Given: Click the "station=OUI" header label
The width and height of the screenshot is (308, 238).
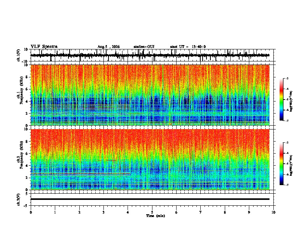Looking at the screenshot, I should point(144,47).
